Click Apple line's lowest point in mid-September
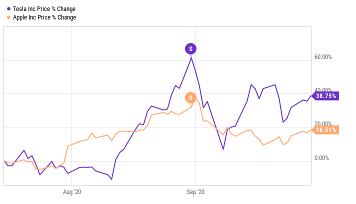Viewport: 356px width, 204px height. tap(263, 145)
